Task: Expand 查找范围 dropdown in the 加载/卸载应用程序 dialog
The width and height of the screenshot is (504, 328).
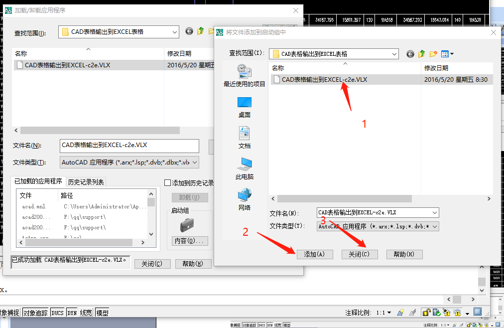Action: (x=174, y=32)
